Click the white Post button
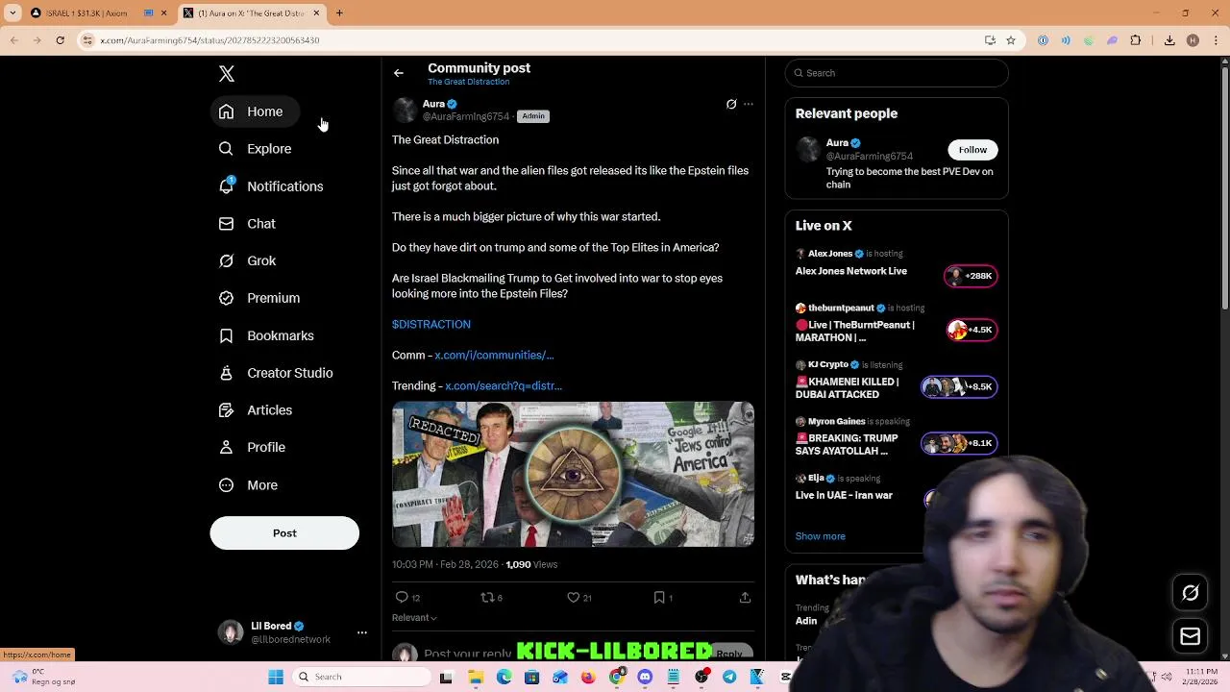The height and width of the screenshot is (692, 1230). (284, 533)
